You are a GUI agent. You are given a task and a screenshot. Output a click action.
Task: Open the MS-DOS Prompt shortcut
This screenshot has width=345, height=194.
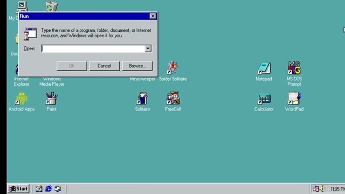[294, 68]
